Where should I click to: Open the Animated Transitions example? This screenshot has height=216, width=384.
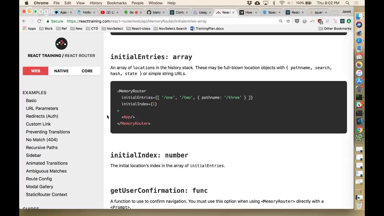coord(47,163)
